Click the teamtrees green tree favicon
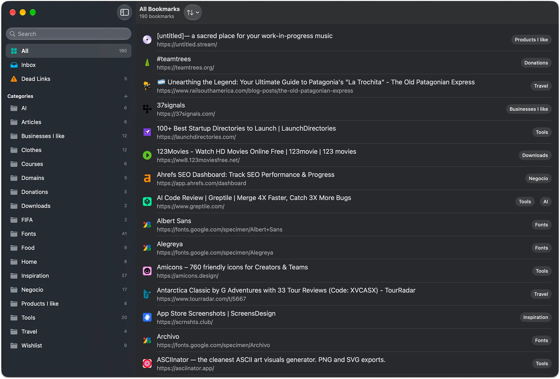The width and height of the screenshot is (560, 379). click(x=147, y=63)
